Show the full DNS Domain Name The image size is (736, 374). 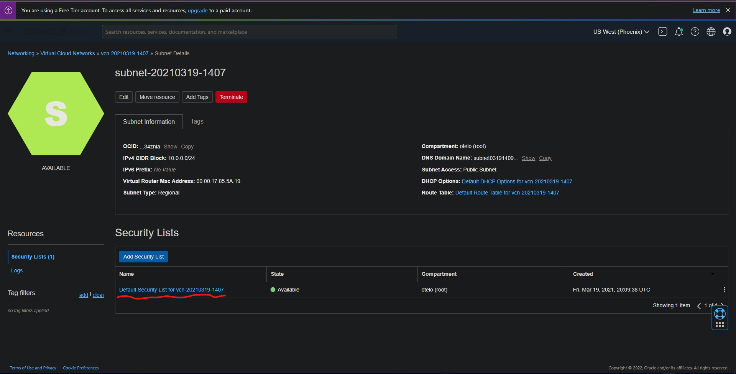(528, 158)
